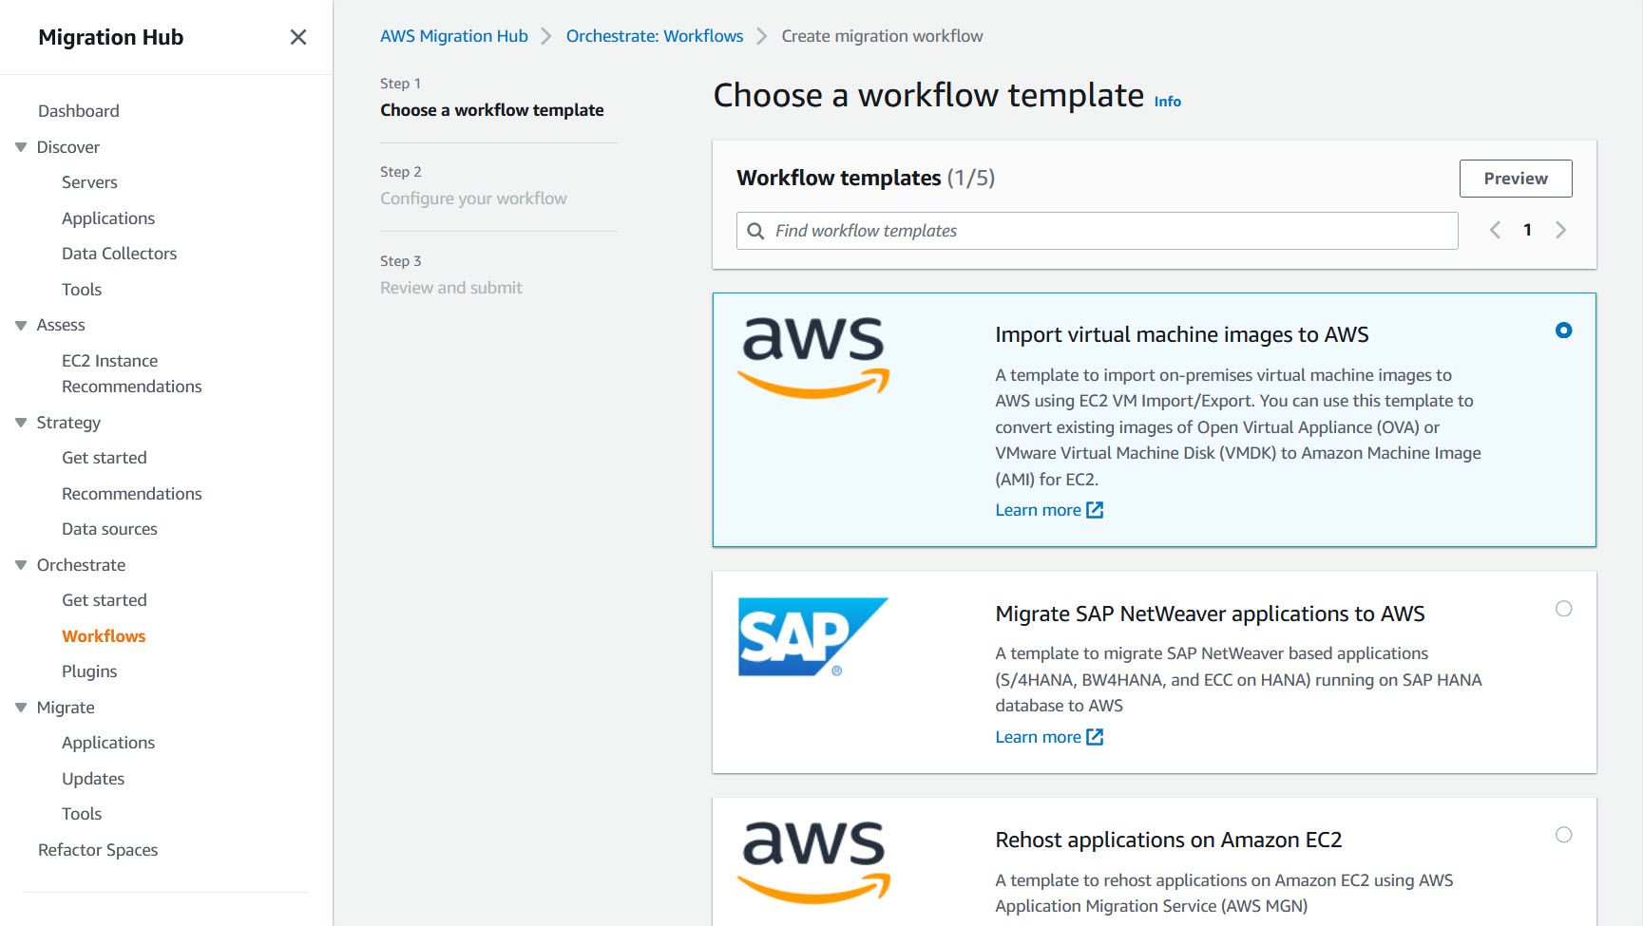Open Applications under Migrate

pyautogui.click(x=108, y=743)
